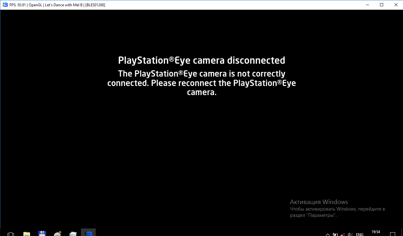Launch Paint from the taskbar
The image size is (403, 236).
click(57, 234)
